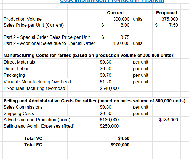
Task: Open the 'Cost Information Provided in Problem' title link
Action: [112, 1]
